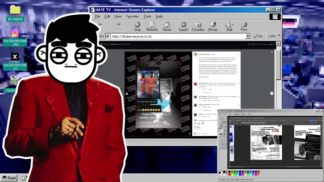Click the Go button beside the address bar
Viewport: 324px width, 182px height.
[258, 36]
